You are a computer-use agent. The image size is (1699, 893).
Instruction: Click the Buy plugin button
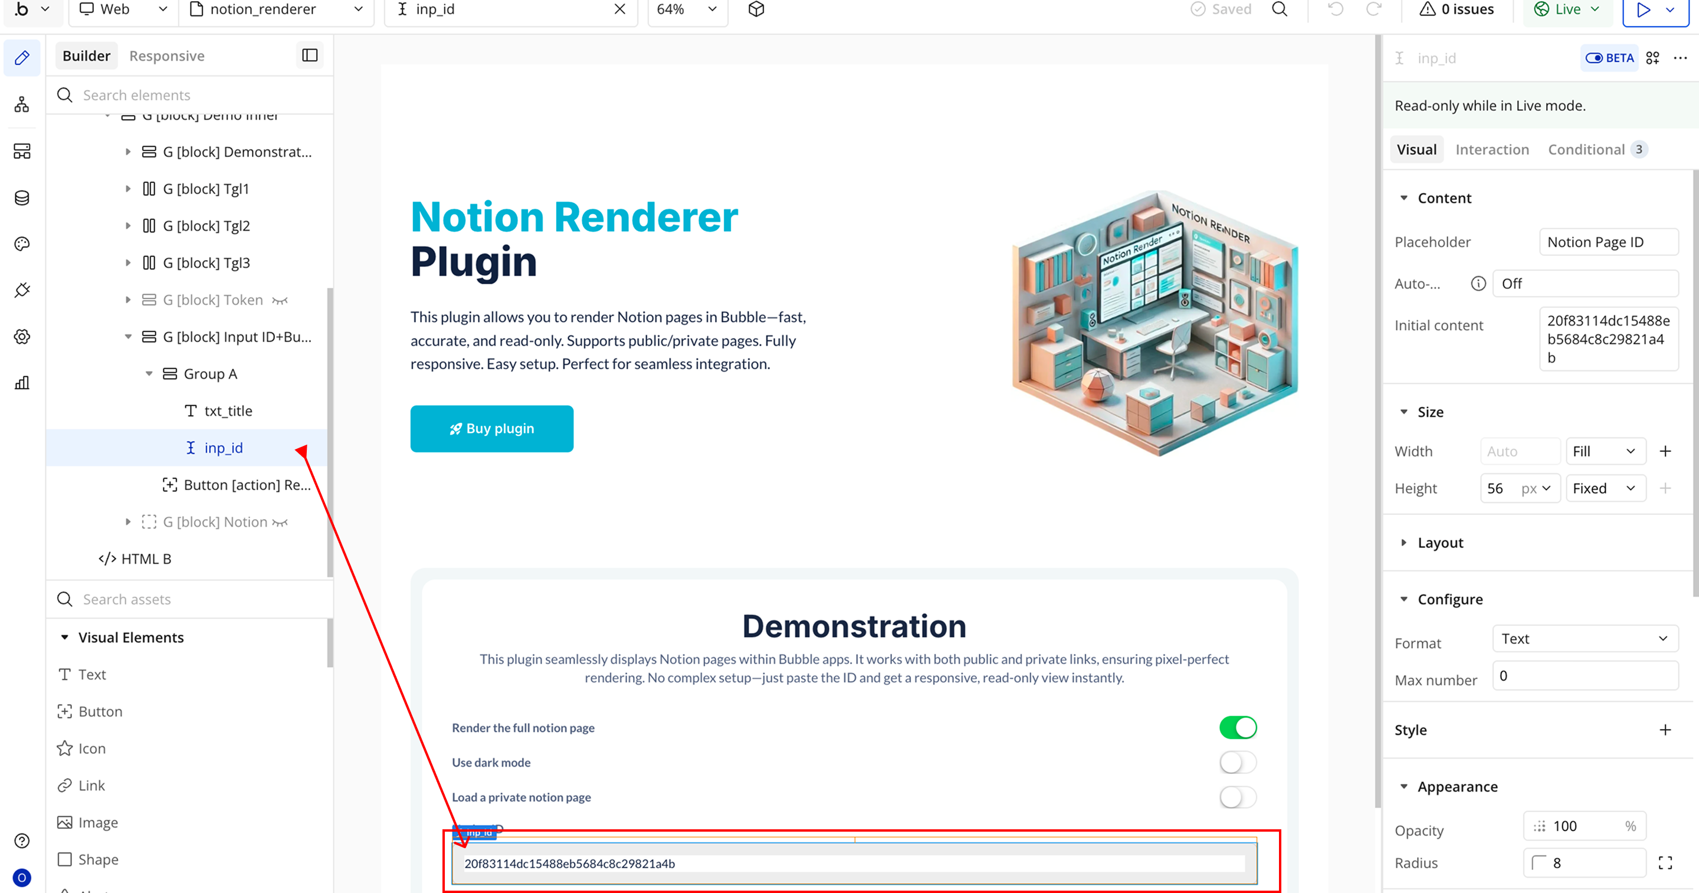point(491,428)
